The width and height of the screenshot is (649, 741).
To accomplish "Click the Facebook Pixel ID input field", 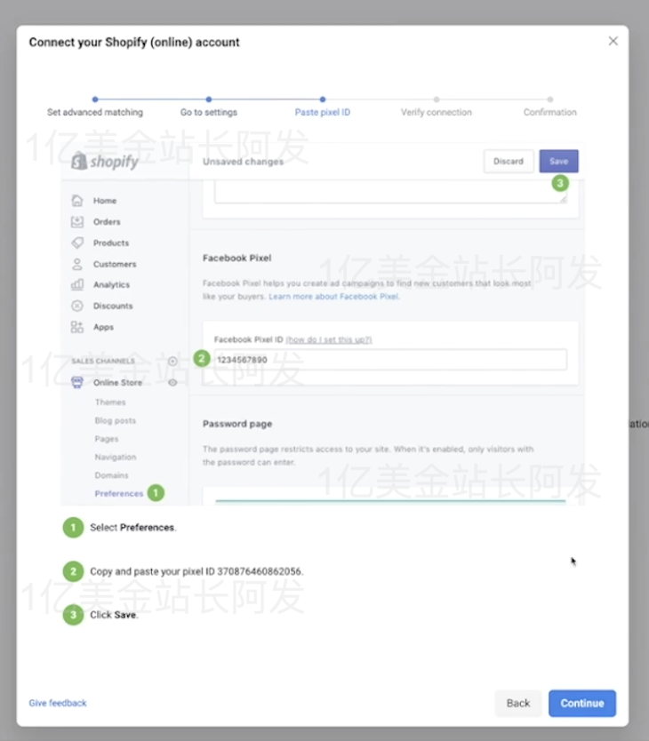I will (390, 360).
